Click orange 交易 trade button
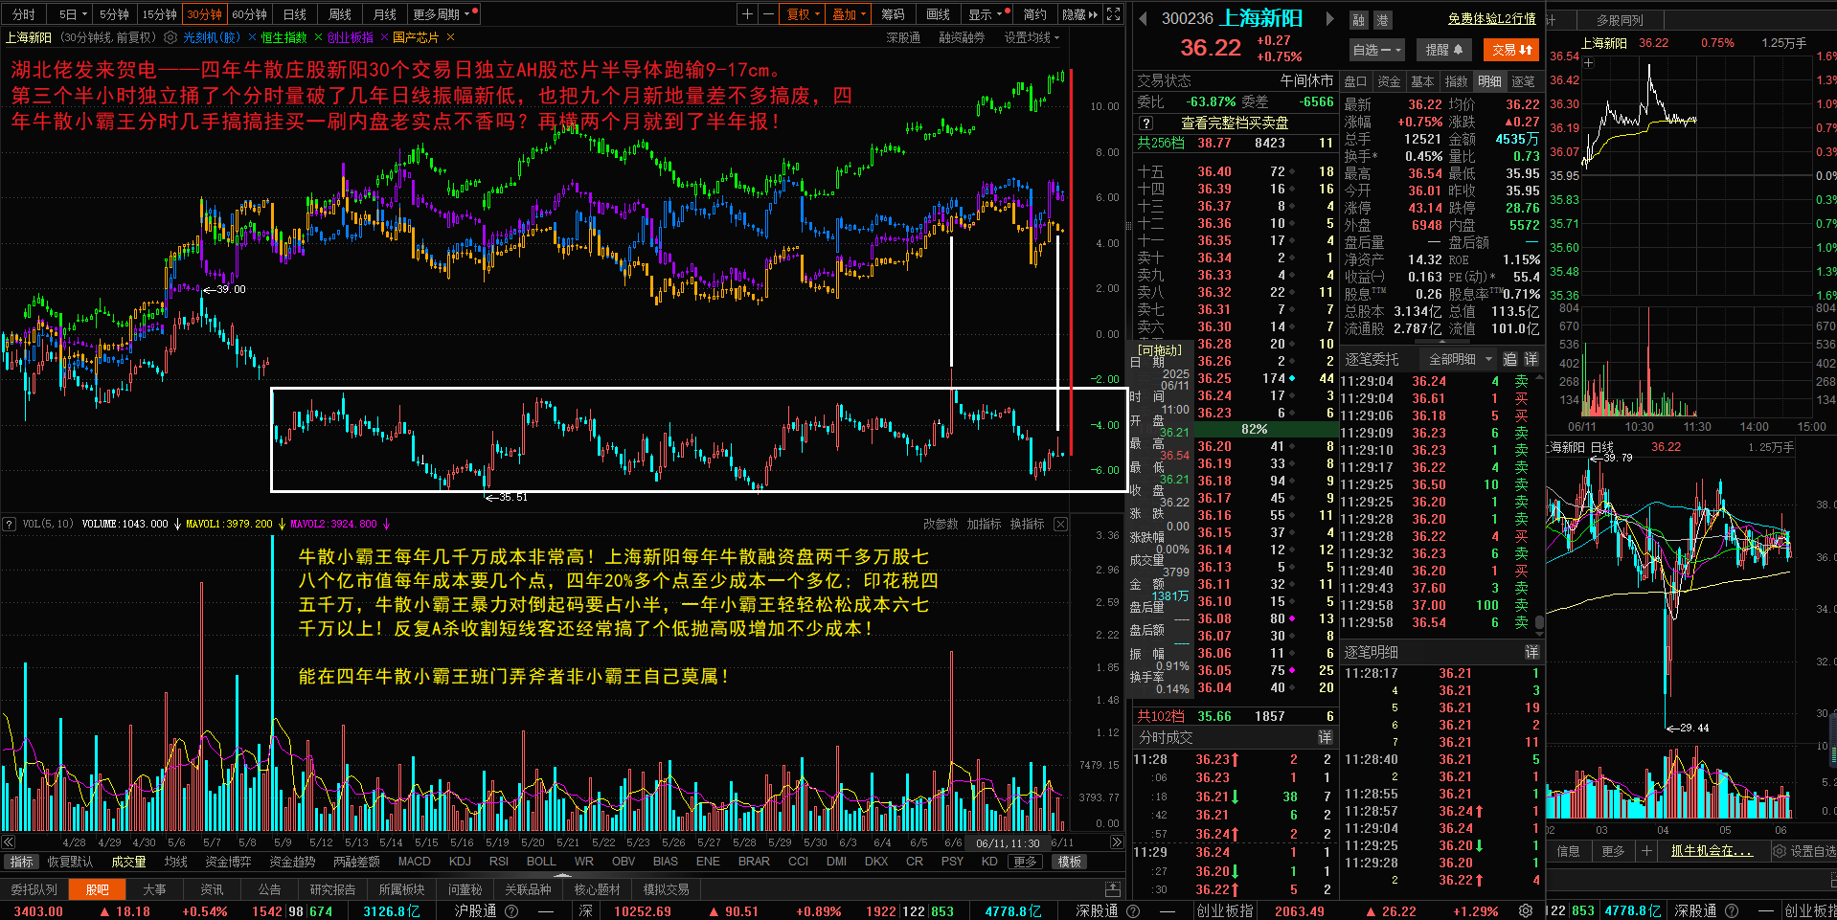This screenshot has width=1837, height=920. 1511,50
